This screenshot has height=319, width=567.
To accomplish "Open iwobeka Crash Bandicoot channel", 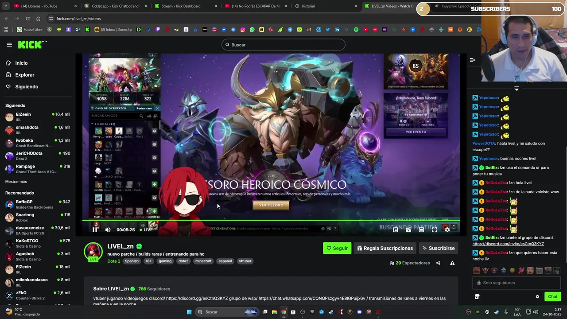I will point(38,143).
